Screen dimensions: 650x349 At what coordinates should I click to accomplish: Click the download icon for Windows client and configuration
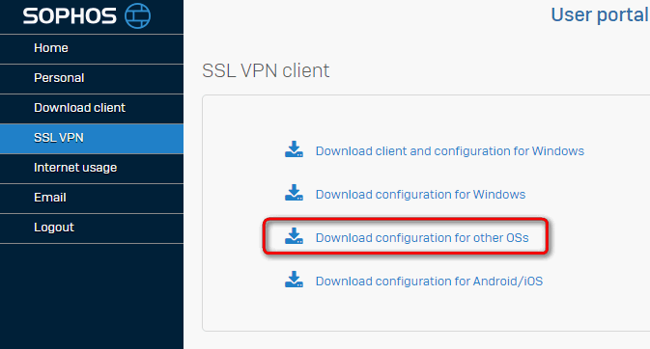[294, 149]
